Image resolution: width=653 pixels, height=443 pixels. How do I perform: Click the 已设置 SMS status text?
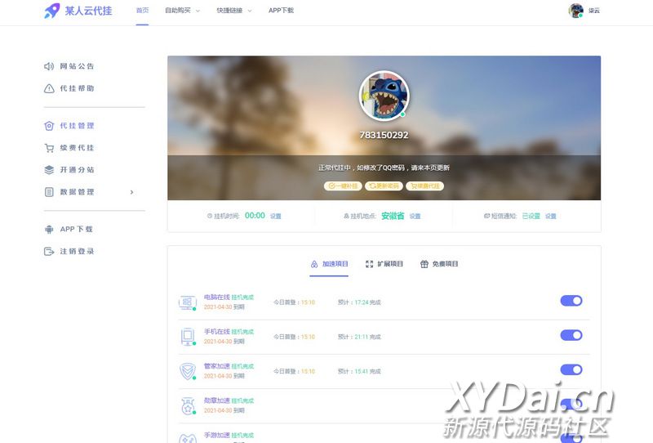[x=531, y=216]
